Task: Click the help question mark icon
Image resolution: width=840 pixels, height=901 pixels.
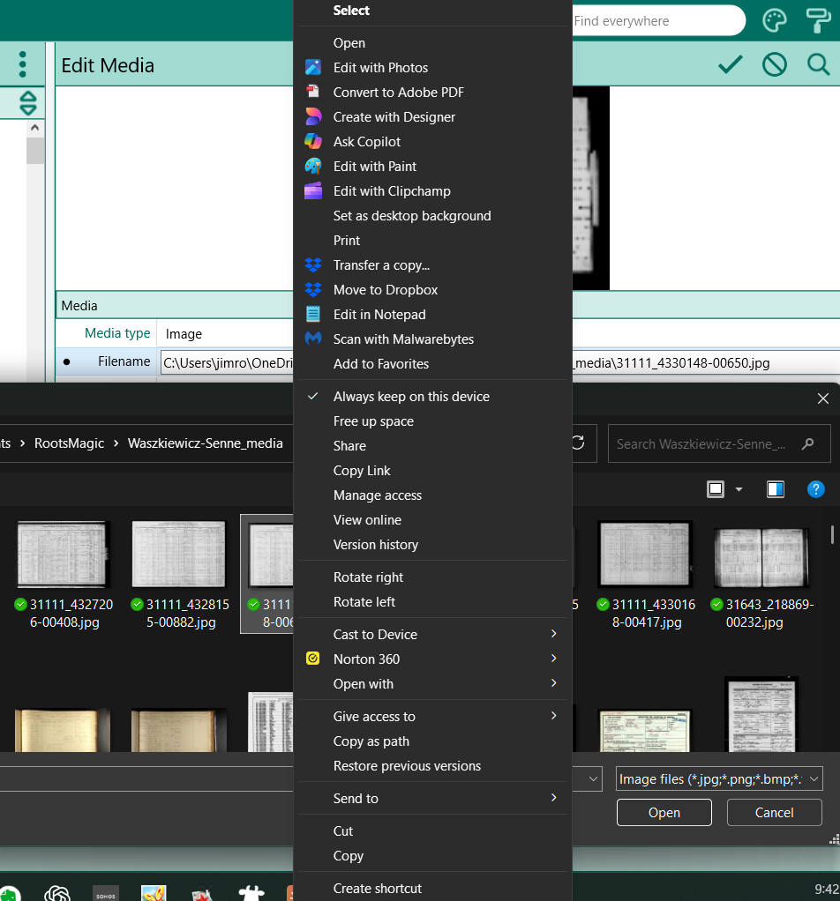Action: coord(816,489)
